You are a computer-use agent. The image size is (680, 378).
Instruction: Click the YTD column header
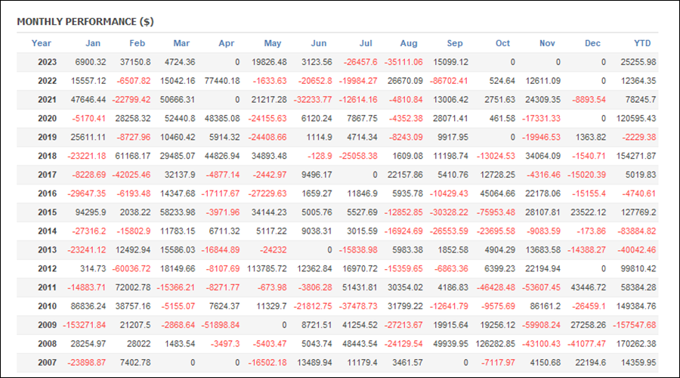point(642,43)
